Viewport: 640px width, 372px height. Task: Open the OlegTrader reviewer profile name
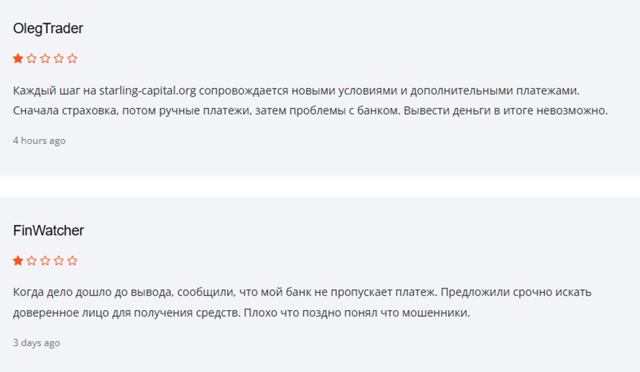point(48,29)
